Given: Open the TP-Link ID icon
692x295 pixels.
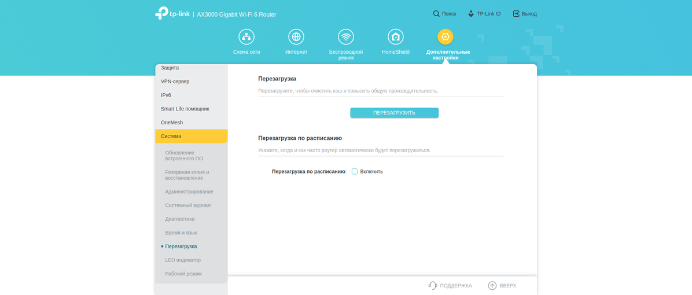Looking at the screenshot, I should point(471,14).
